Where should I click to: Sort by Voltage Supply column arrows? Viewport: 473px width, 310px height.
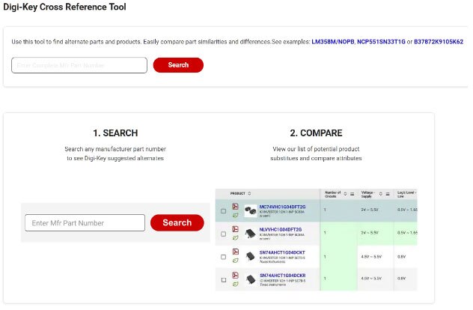[x=381, y=194]
